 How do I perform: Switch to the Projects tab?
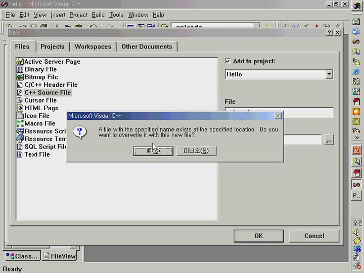coord(53,47)
